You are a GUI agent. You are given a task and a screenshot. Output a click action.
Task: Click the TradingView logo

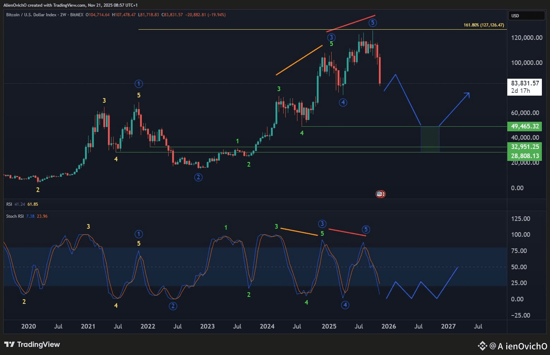32,344
